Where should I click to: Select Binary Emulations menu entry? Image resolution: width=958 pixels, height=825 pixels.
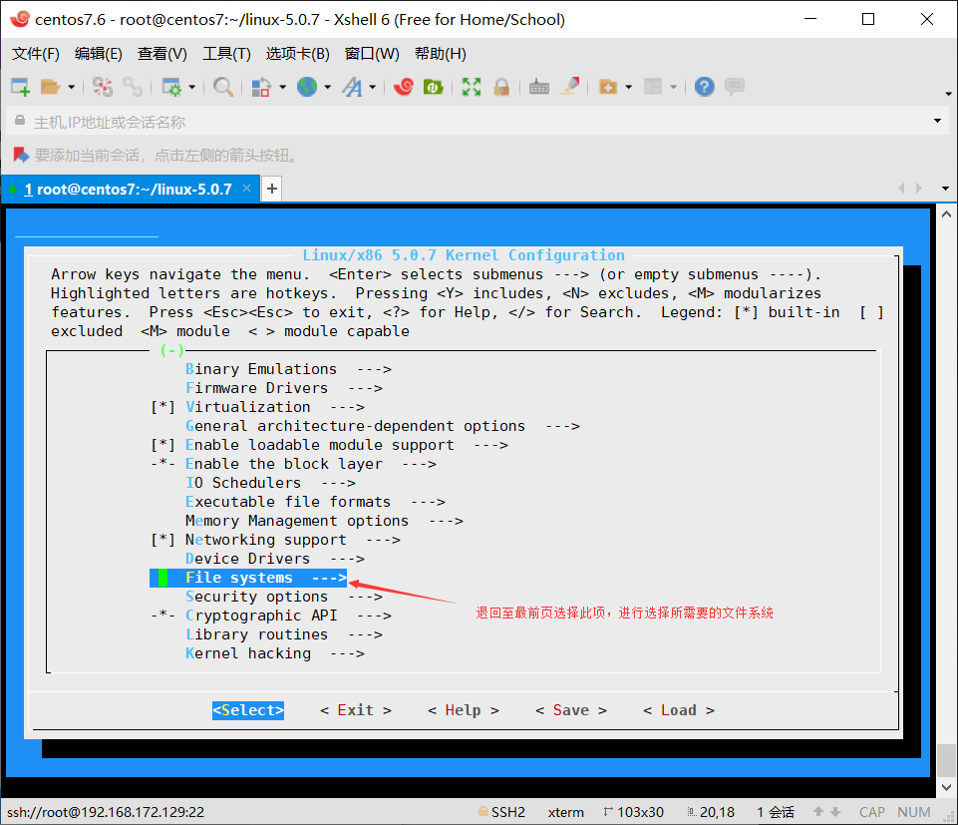[288, 369]
